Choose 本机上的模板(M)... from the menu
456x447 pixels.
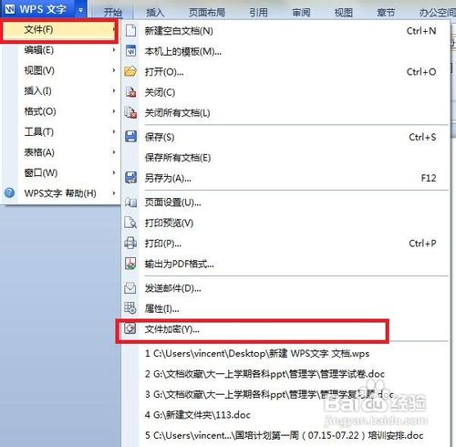[285, 51]
